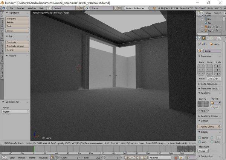Click the Add to Group button
Image resolution: width=226 pixels, height=160 pixels.
coord(208,126)
